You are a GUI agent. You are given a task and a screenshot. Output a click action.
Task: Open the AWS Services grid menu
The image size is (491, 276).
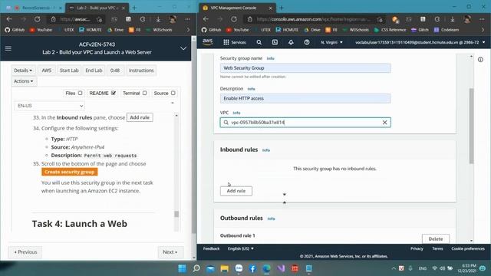[x=234, y=42]
